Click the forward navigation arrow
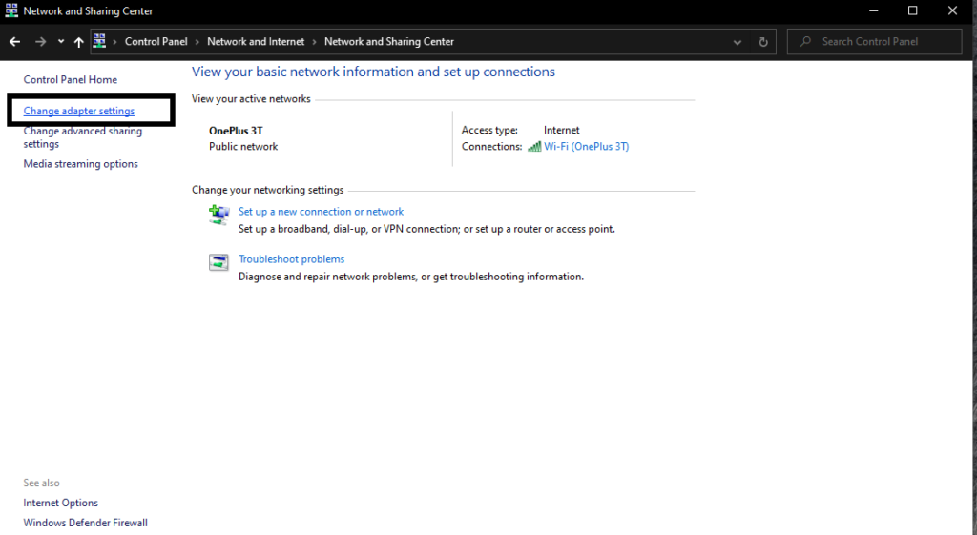The height and width of the screenshot is (535, 977). click(x=40, y=42)
